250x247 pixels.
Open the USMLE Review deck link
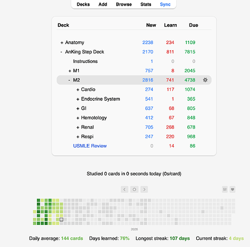click(x=90, y=146)
